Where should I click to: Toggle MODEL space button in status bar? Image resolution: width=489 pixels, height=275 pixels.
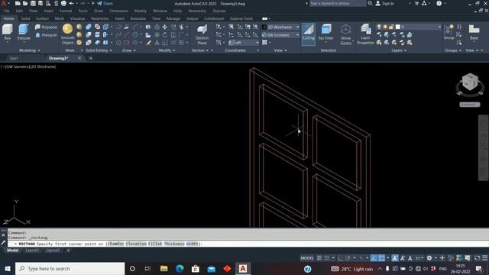pyautogui.click(x=307, y=258)
